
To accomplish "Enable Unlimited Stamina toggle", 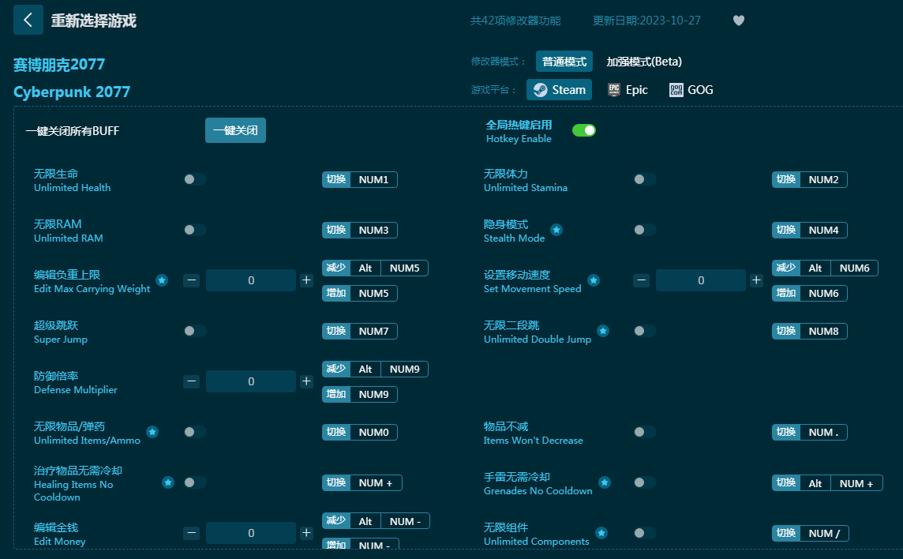I will click(644, 179).
